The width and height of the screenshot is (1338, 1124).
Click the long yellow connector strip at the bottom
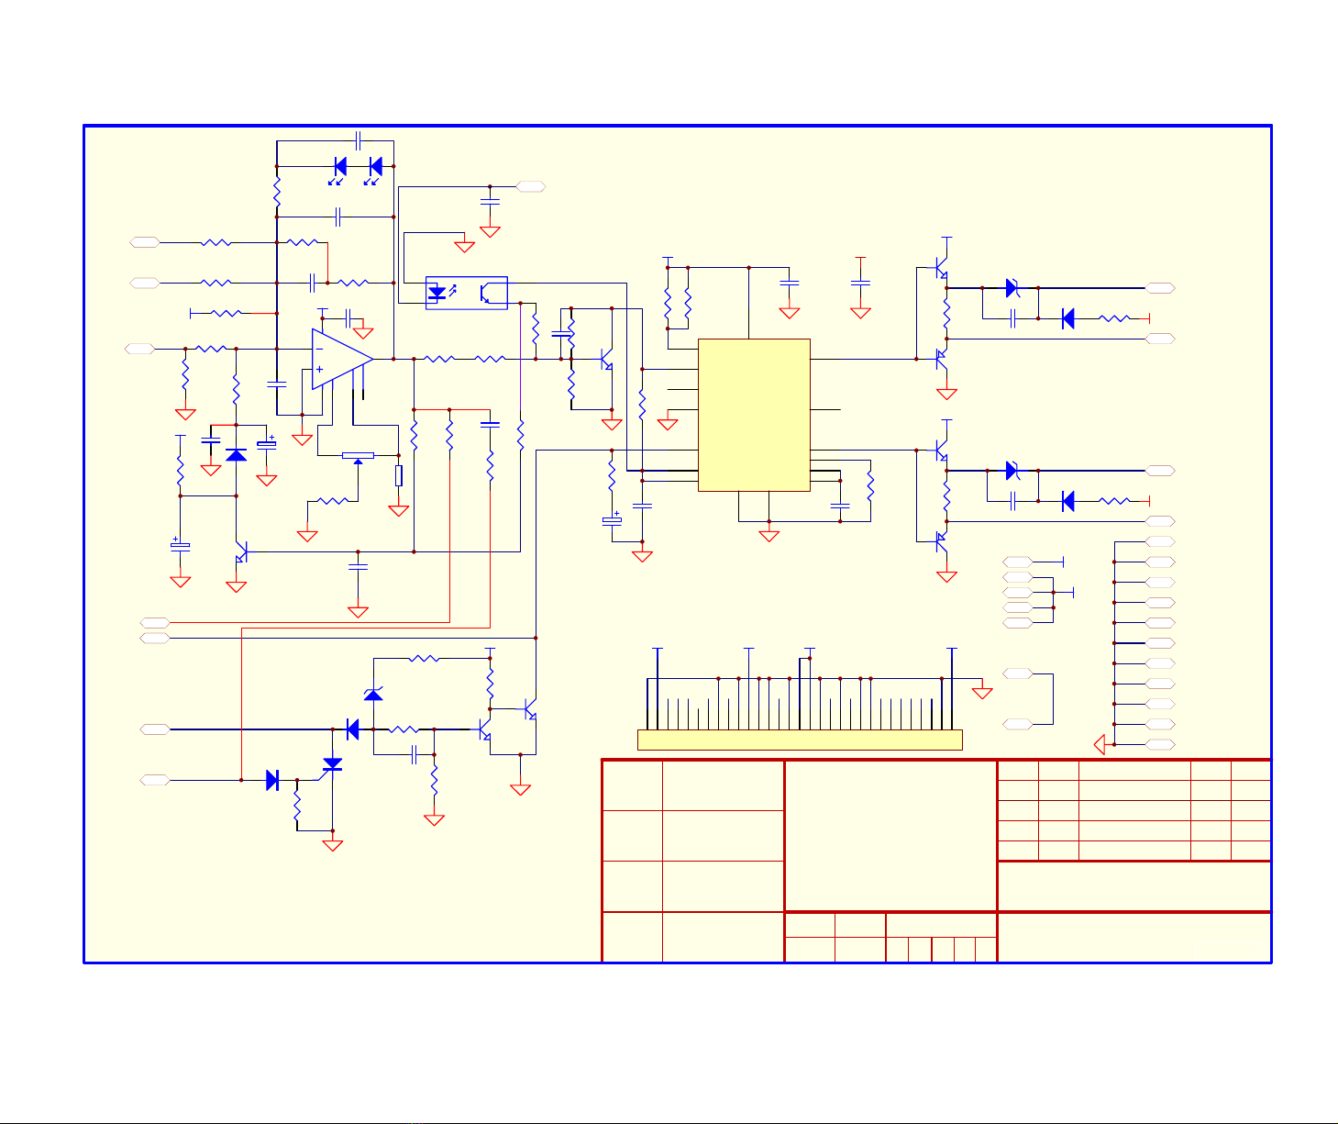(x=800, y=740)
